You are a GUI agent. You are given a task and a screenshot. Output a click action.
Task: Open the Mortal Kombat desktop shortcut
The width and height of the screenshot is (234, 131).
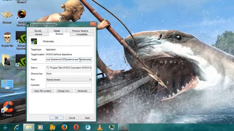[21, 17]
